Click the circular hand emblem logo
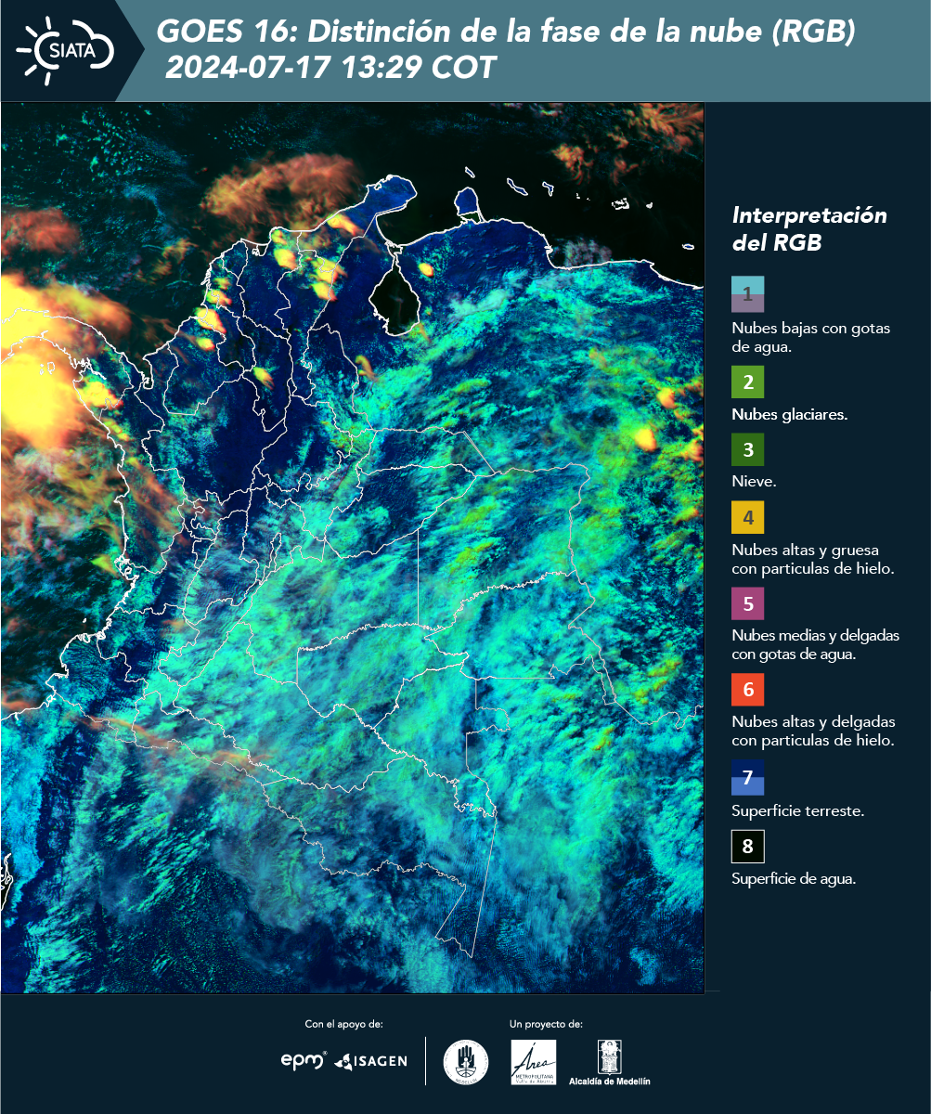This screenshot has width=931, height=1114. click(466, 1061)
